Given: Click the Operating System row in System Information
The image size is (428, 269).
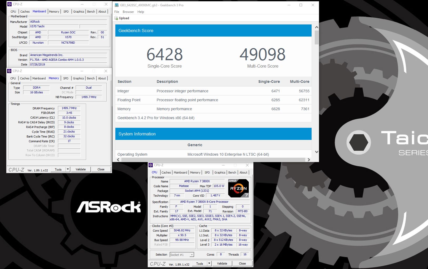Looking at the screenshot, I should pyautogui.click(x=213, y=154).
